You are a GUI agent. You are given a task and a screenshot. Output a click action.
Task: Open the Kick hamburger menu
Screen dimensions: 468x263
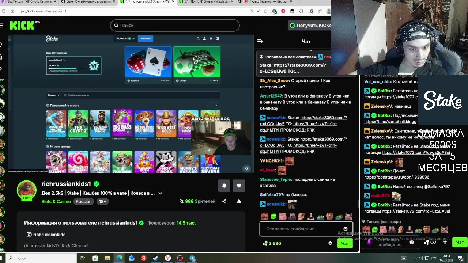[2, 25]
